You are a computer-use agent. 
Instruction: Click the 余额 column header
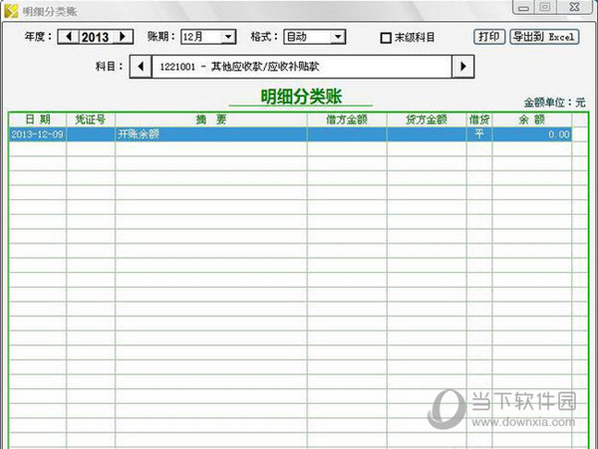[x=532, y=119]
